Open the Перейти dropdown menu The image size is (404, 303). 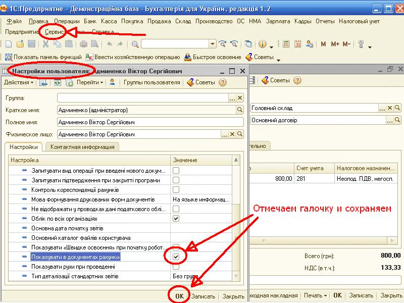(90, 82)
